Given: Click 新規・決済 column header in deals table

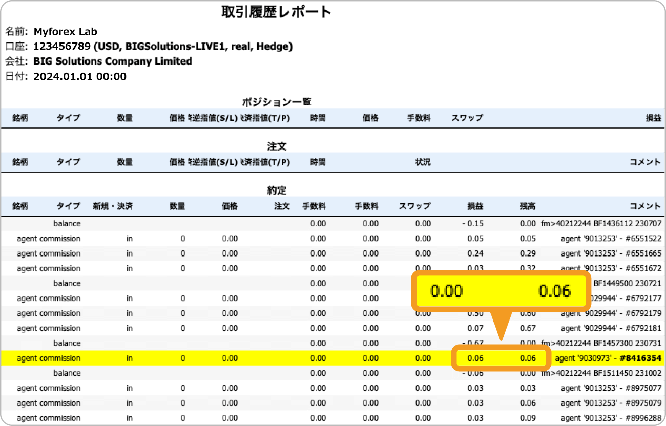Looking at the screenshot, I should point(112,206).
